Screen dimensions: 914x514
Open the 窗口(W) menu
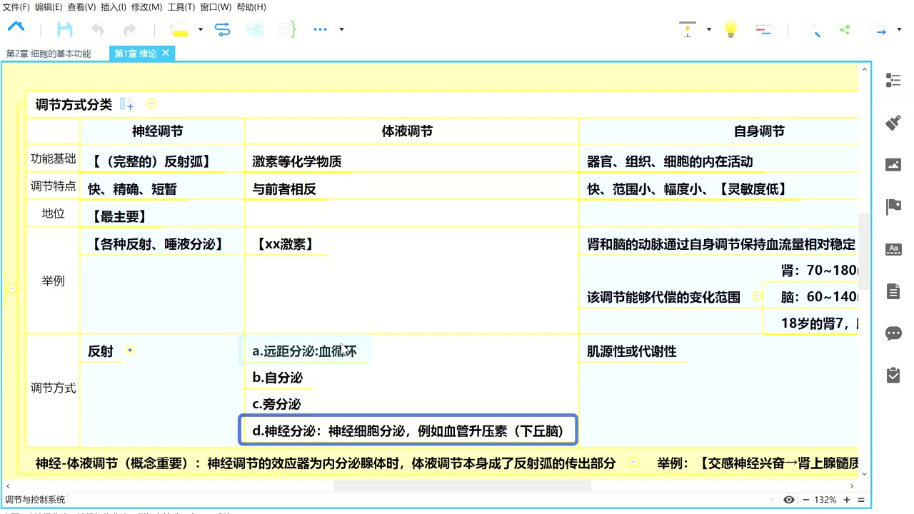point(216,7)
